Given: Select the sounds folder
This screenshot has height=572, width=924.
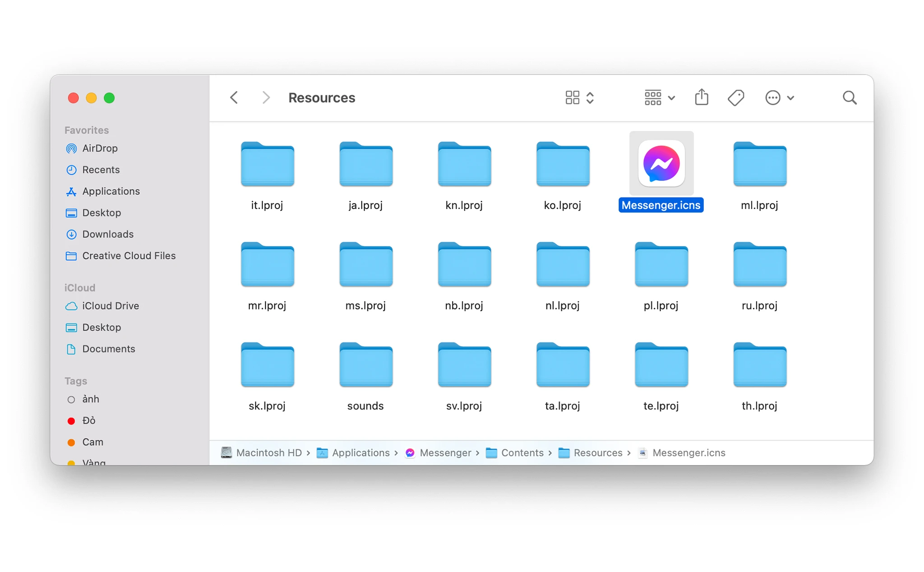Looking at the screenshot, I should click(366, 364).
